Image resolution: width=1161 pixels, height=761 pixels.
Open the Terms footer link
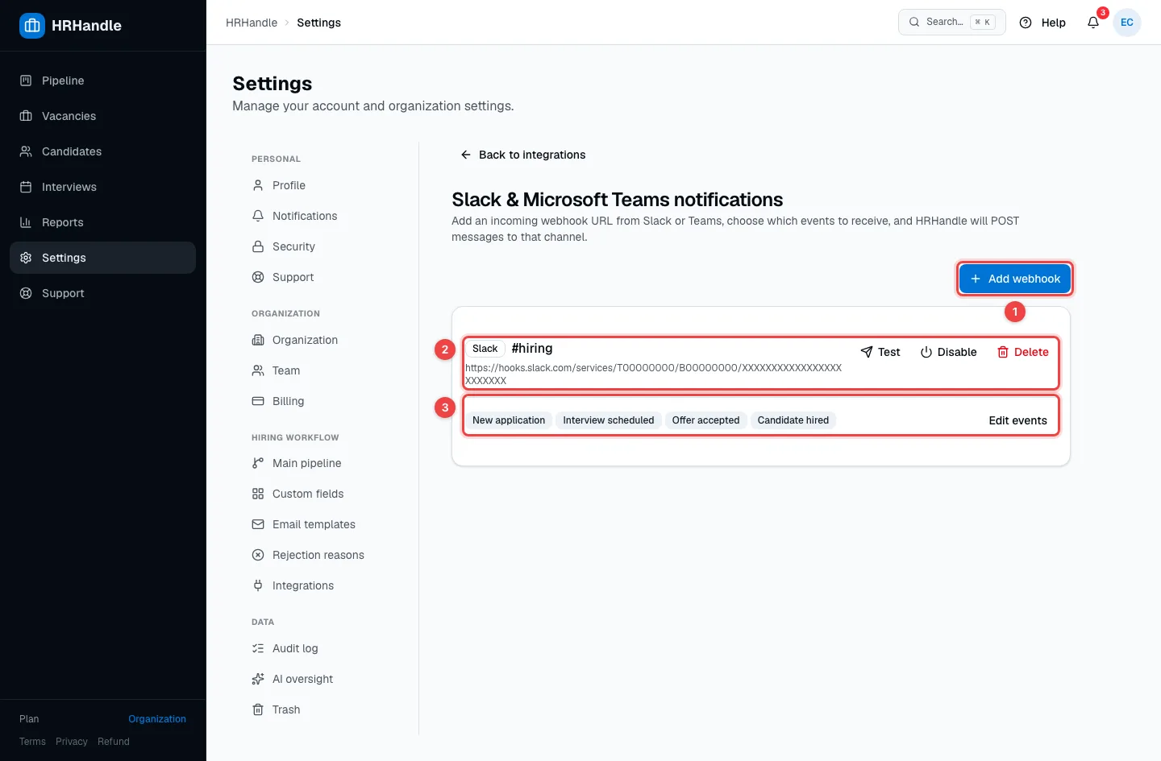pos(32,742)
